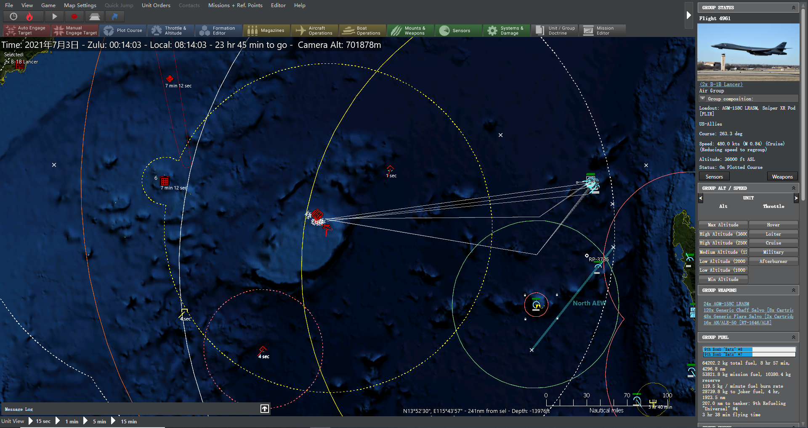Screen dimensions: 808x428
Task: Select High Altitude (36000) preset
Action: click(x=723, y=234)
